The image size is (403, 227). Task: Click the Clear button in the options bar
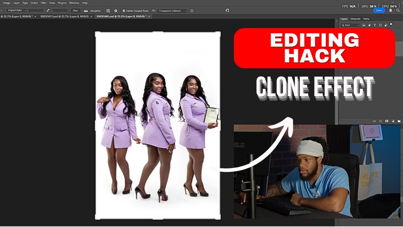(75, 11)
